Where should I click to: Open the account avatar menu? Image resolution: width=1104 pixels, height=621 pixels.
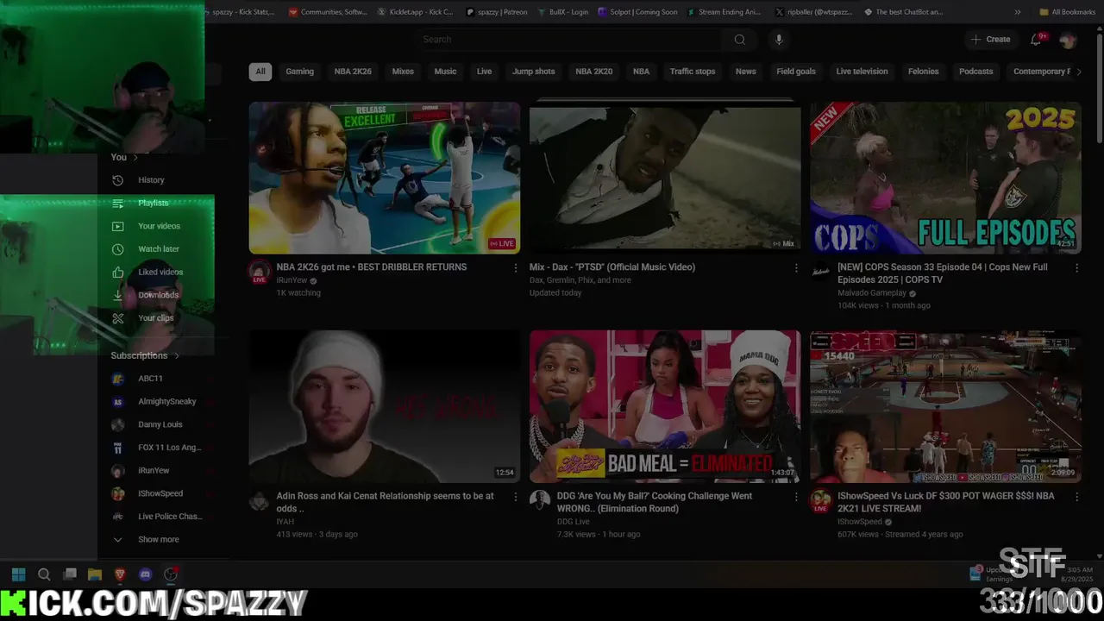[x=1068, y=40]
